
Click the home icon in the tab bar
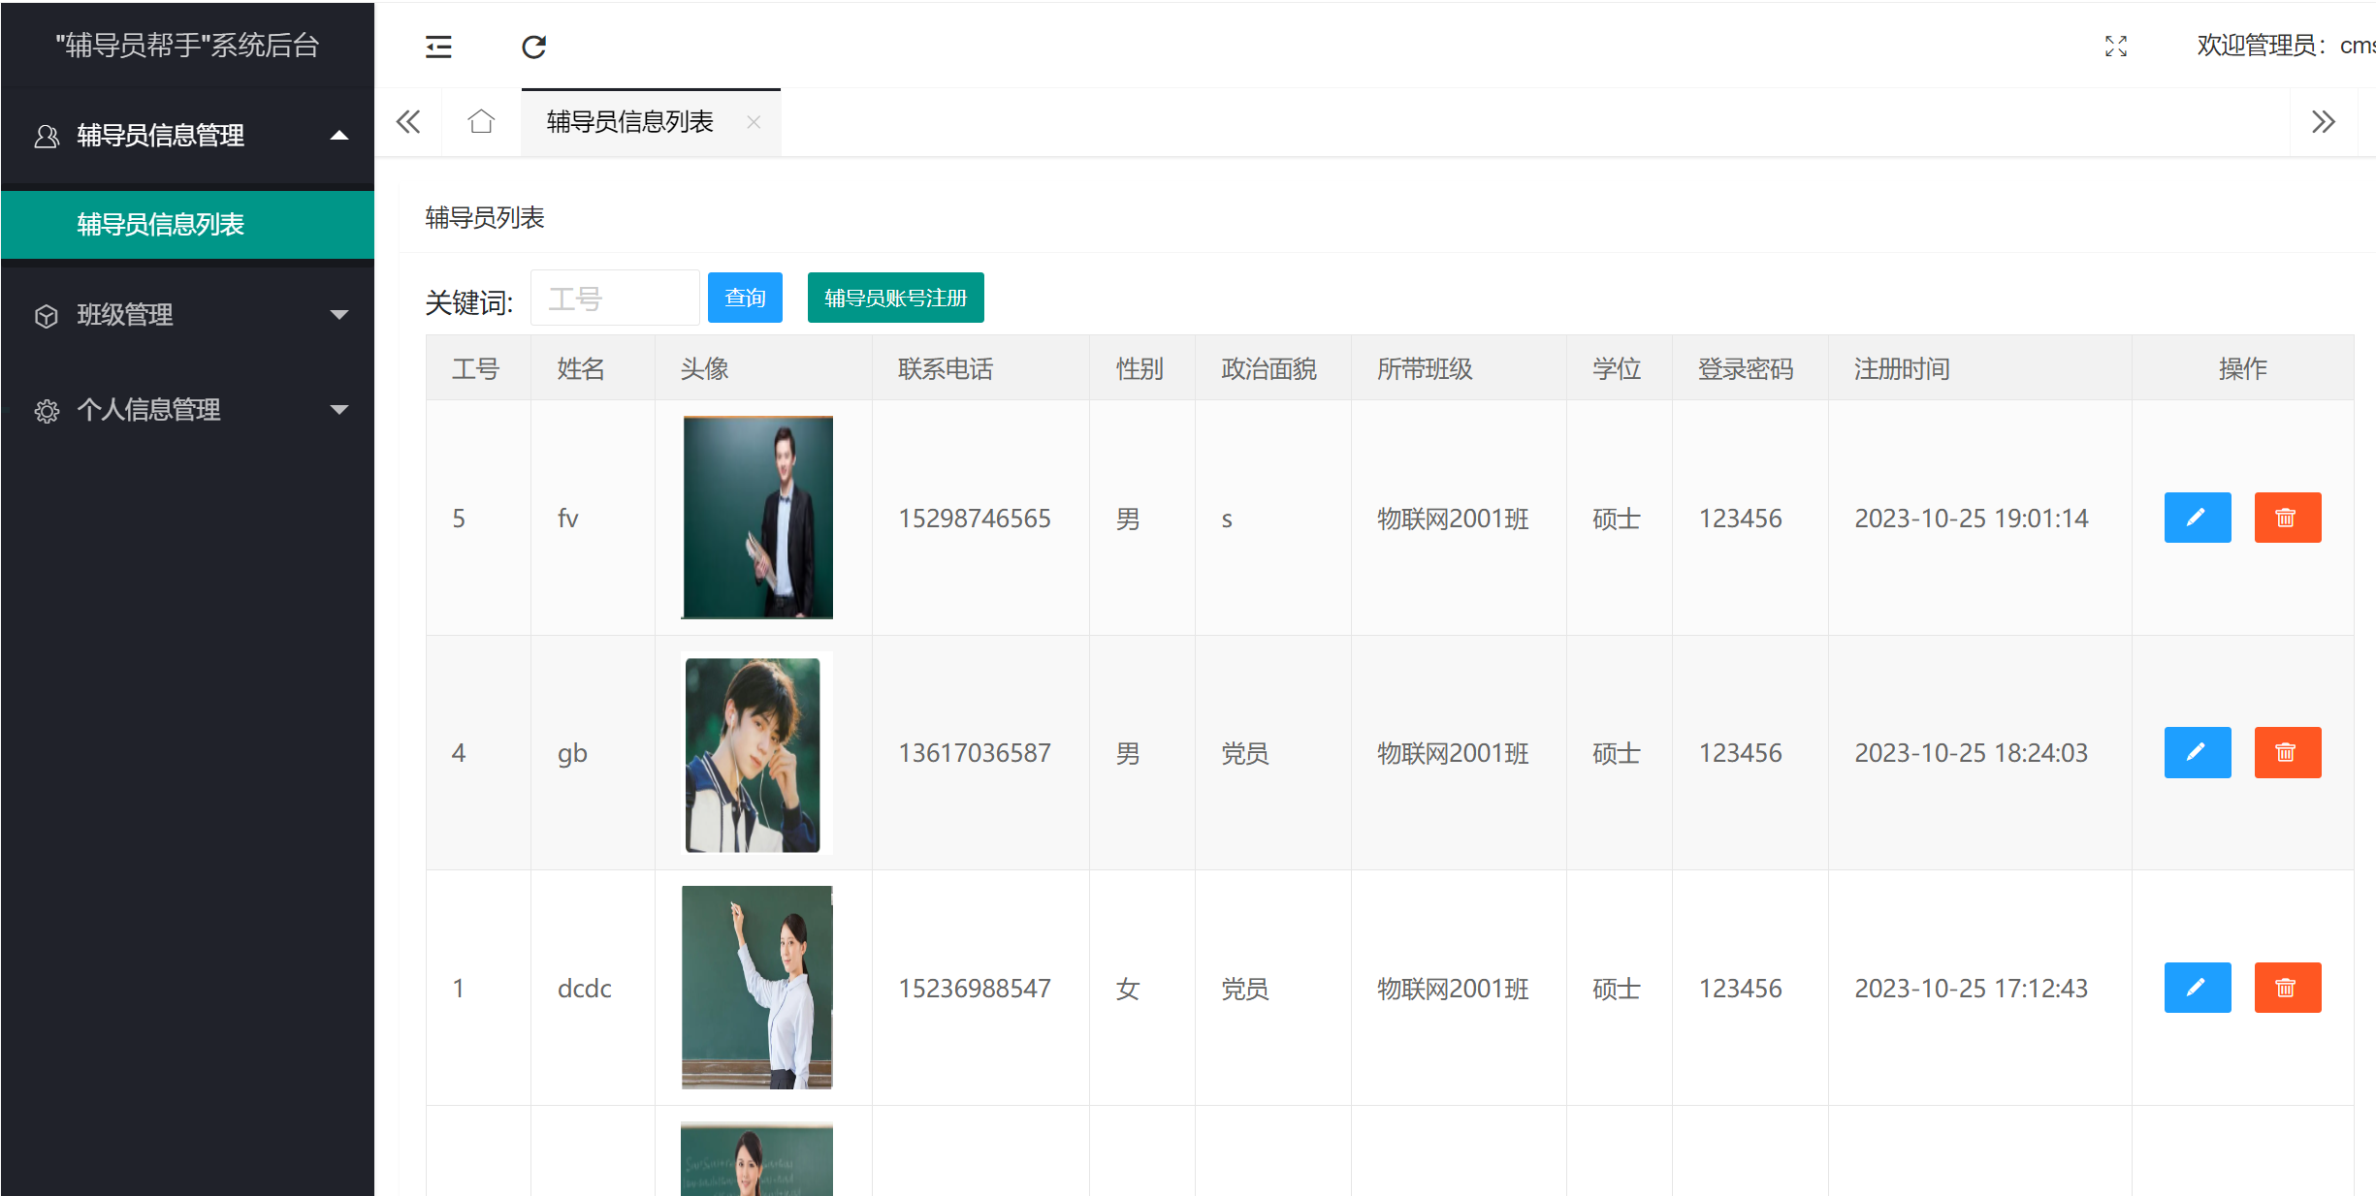479,122
